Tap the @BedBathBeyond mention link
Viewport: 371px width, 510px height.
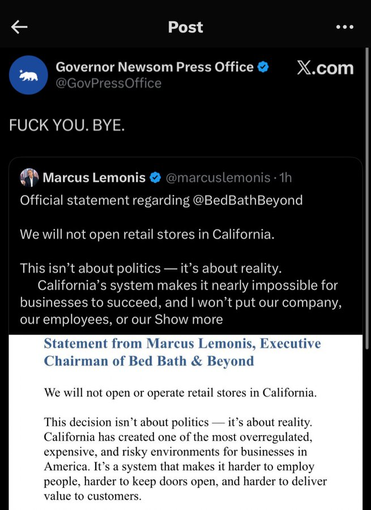248,200
